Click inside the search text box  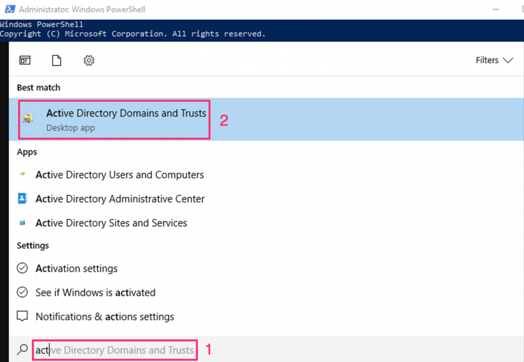(115, 350)
